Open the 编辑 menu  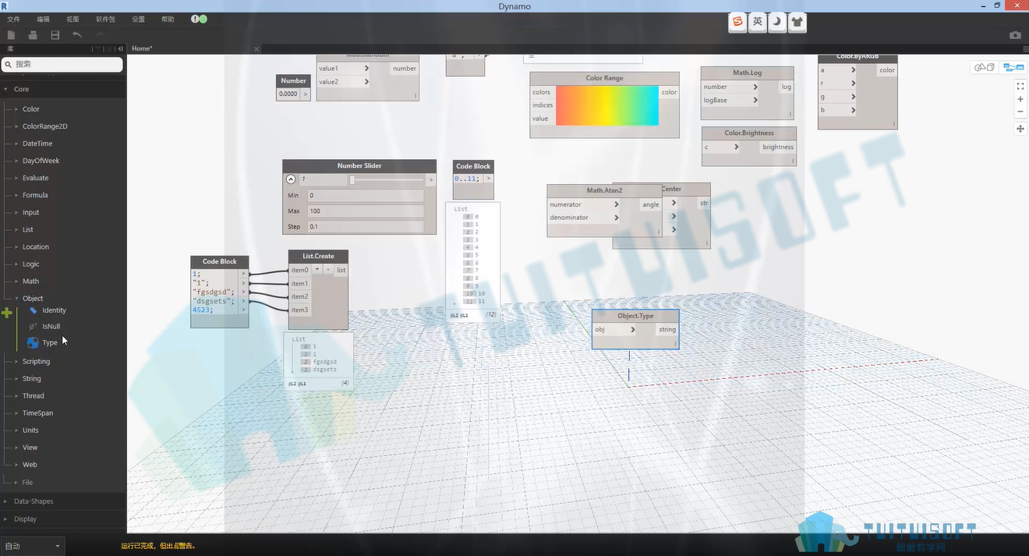click(43, 19)
